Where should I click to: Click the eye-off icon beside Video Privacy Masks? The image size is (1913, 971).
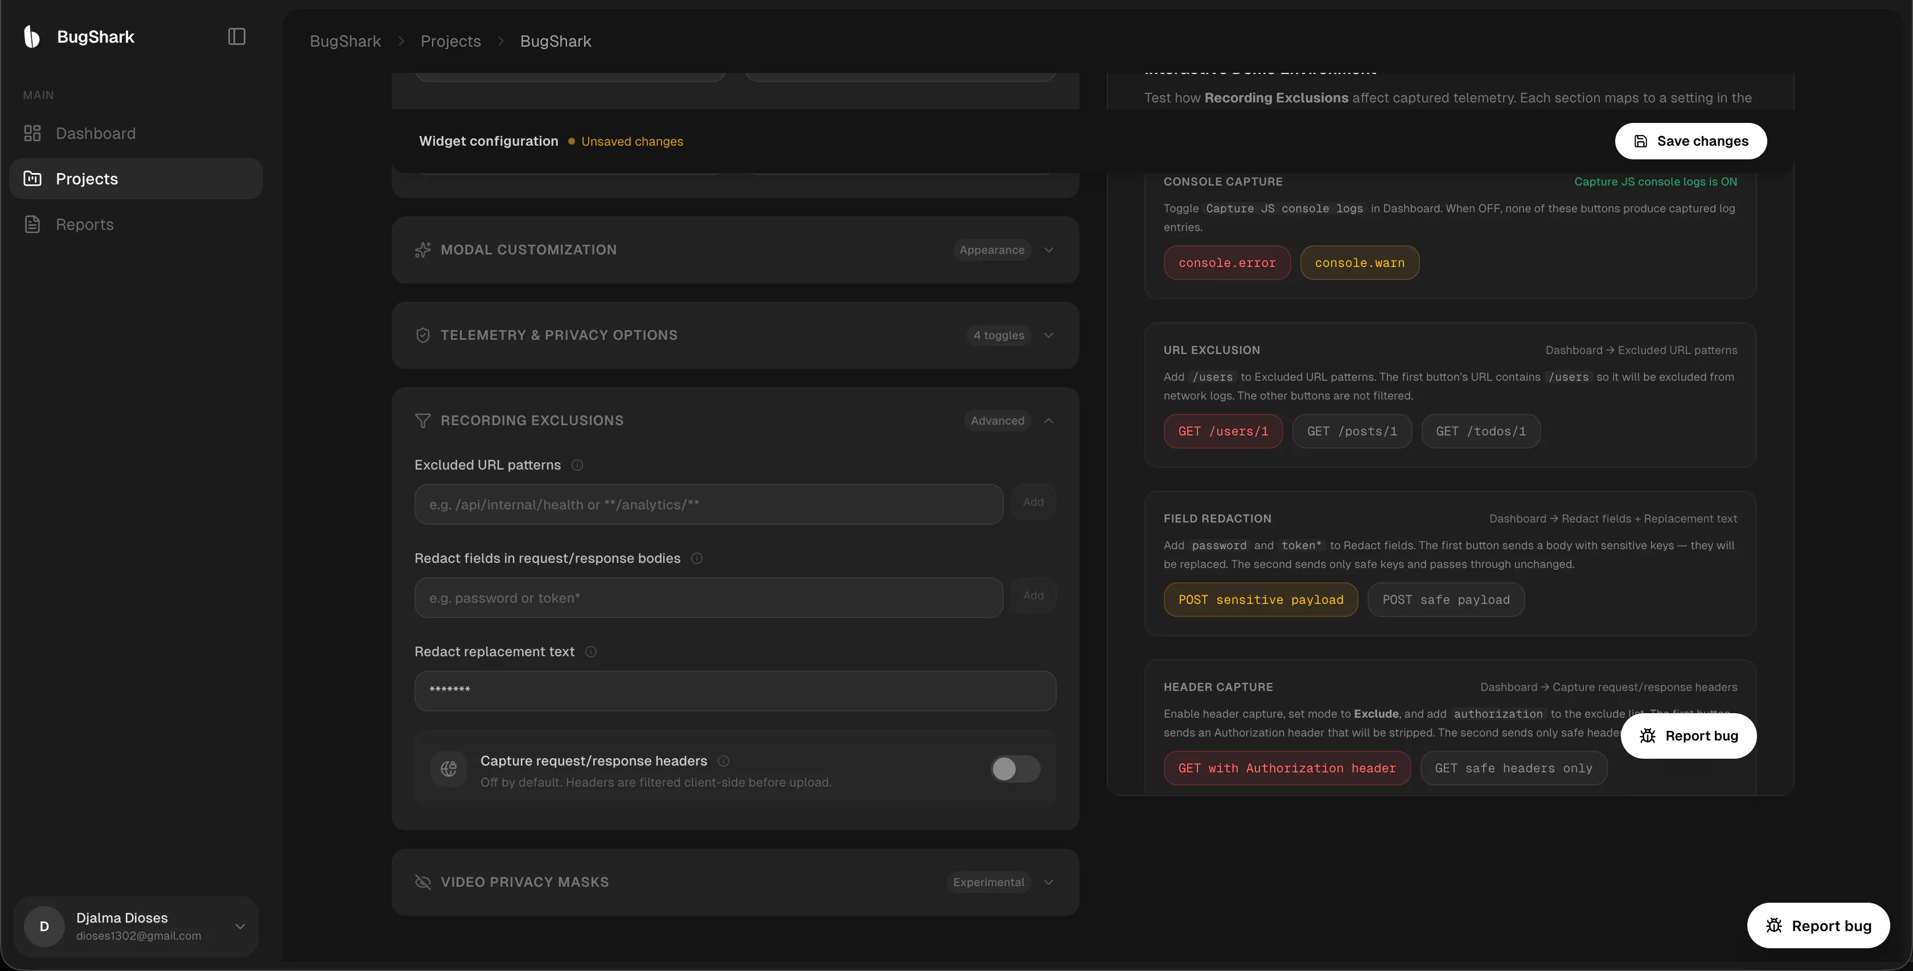[x=422, y=882]
